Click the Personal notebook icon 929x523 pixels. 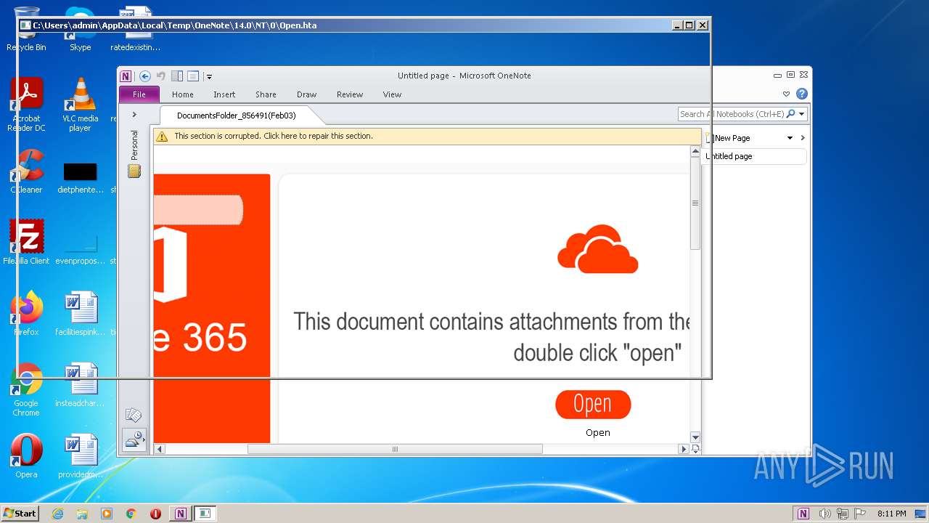pos(134,171)
